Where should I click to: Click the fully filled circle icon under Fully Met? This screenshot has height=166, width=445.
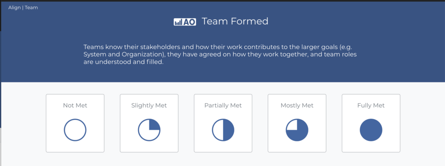371,130
